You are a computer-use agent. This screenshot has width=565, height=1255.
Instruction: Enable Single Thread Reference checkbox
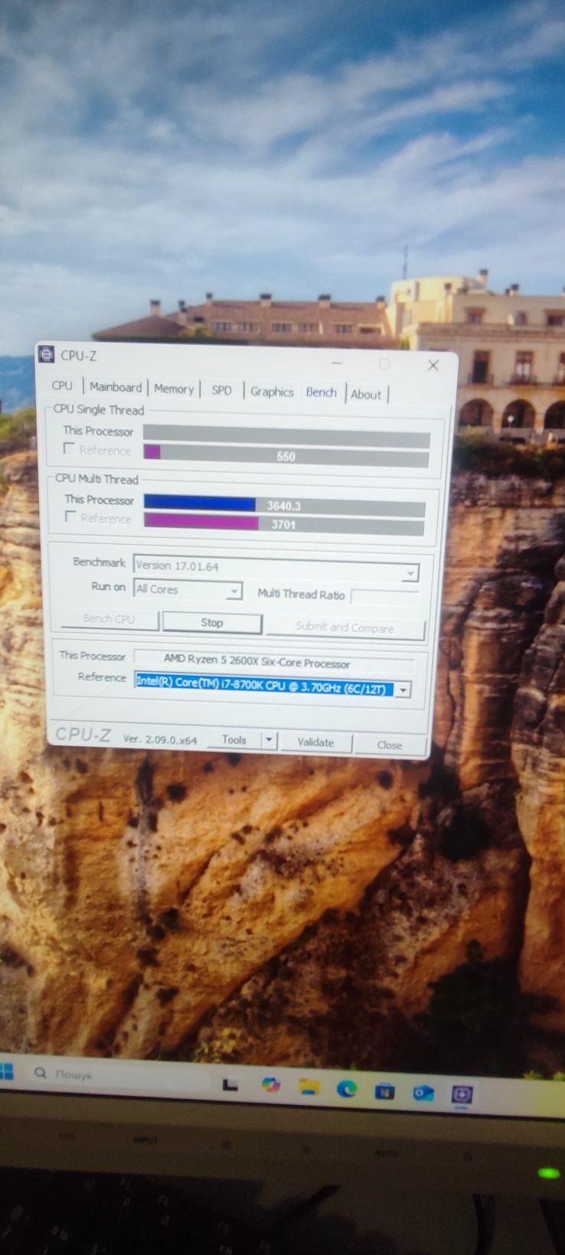70,448
